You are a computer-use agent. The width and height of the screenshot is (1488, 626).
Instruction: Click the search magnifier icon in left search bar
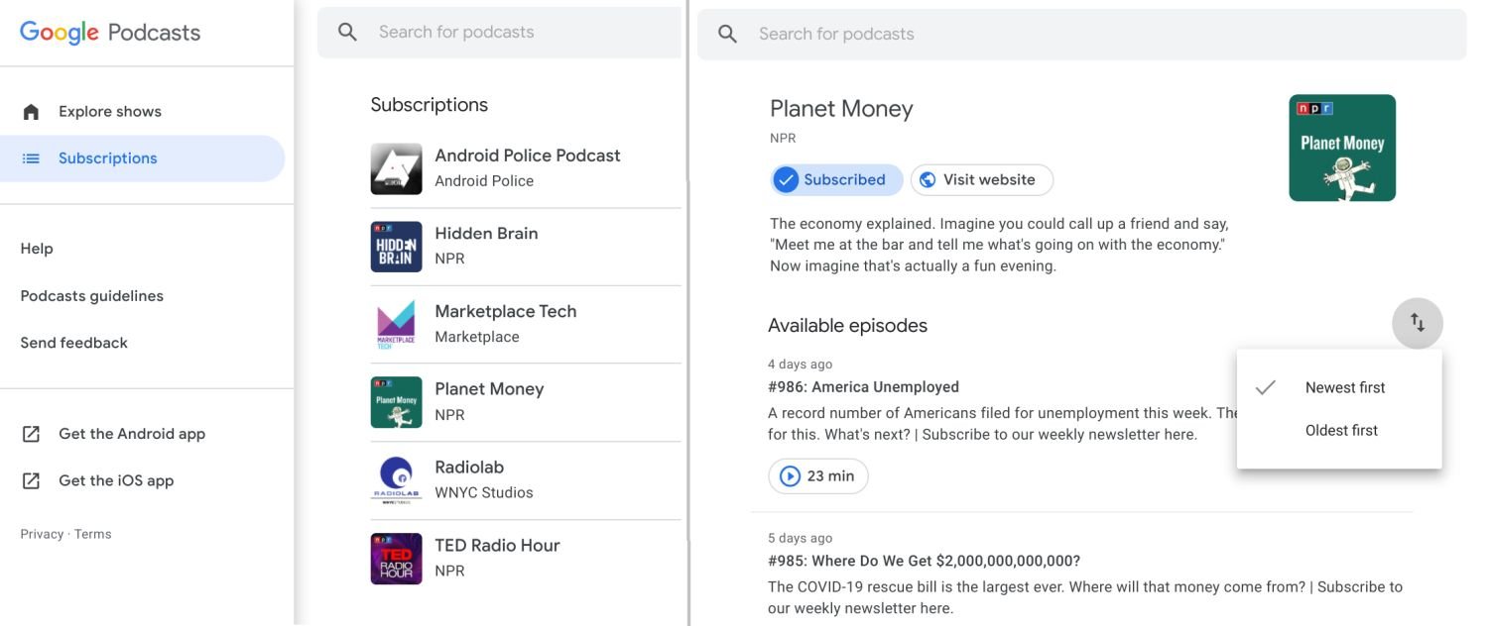click(347, 33)
